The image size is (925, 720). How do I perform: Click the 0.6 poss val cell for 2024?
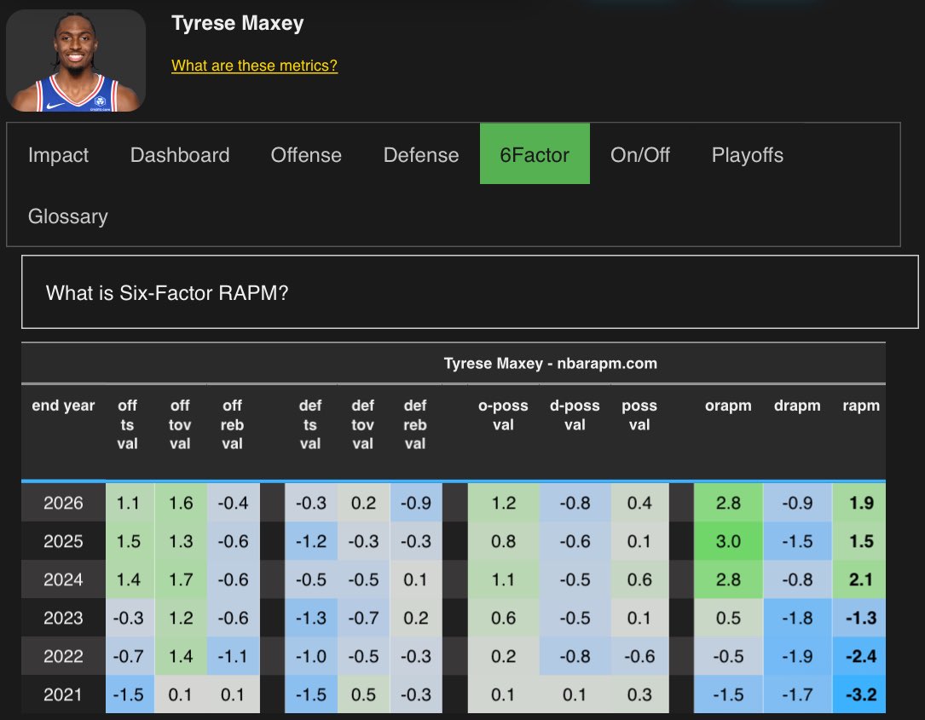point(639,579)
